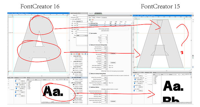Open the Custom dropdown in FontCreator 15 preview toolbar

coord(173,74)
